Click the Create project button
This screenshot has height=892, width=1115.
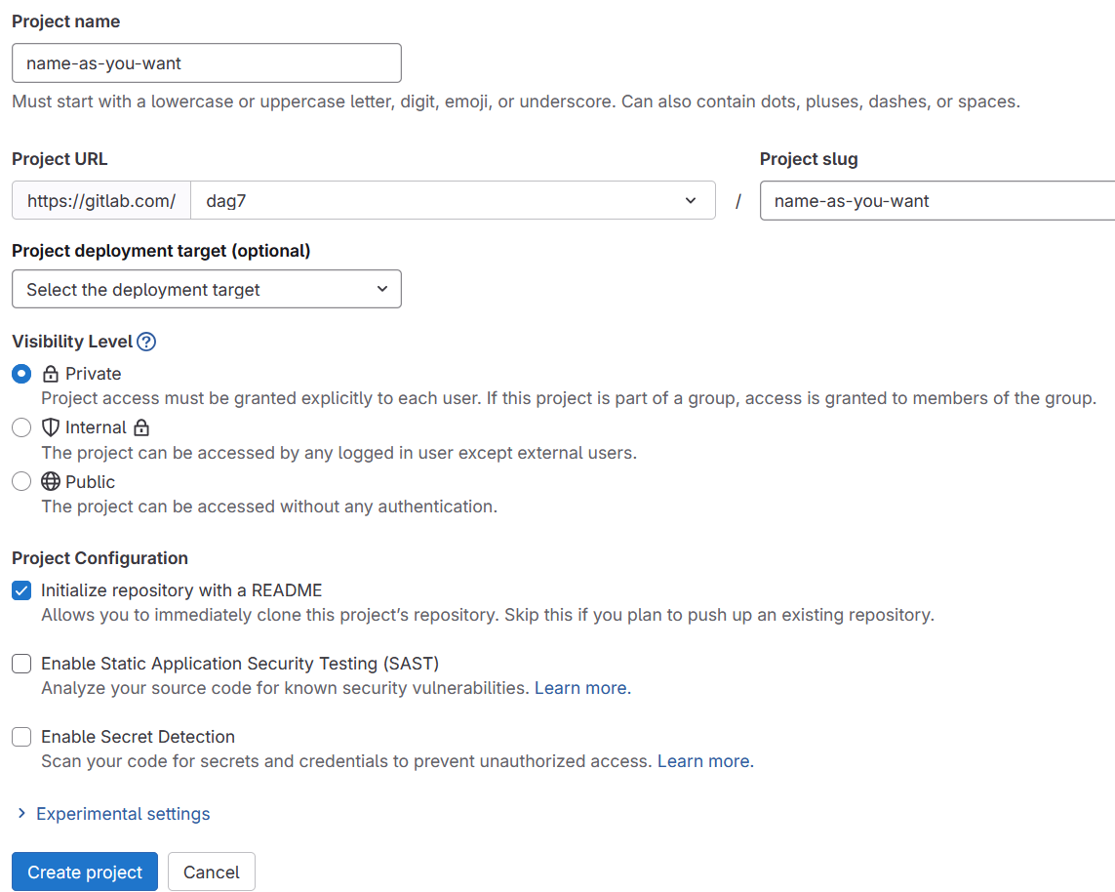point(85,872)
